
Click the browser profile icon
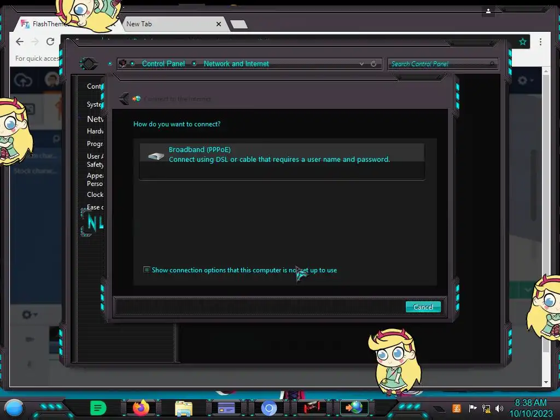(488, 11)
